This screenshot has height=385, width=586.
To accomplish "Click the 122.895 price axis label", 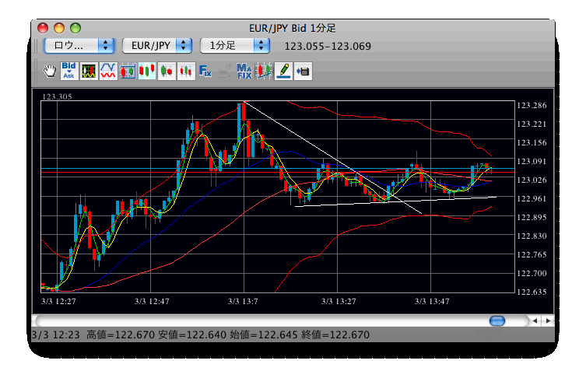I will (x=532, y=217).
